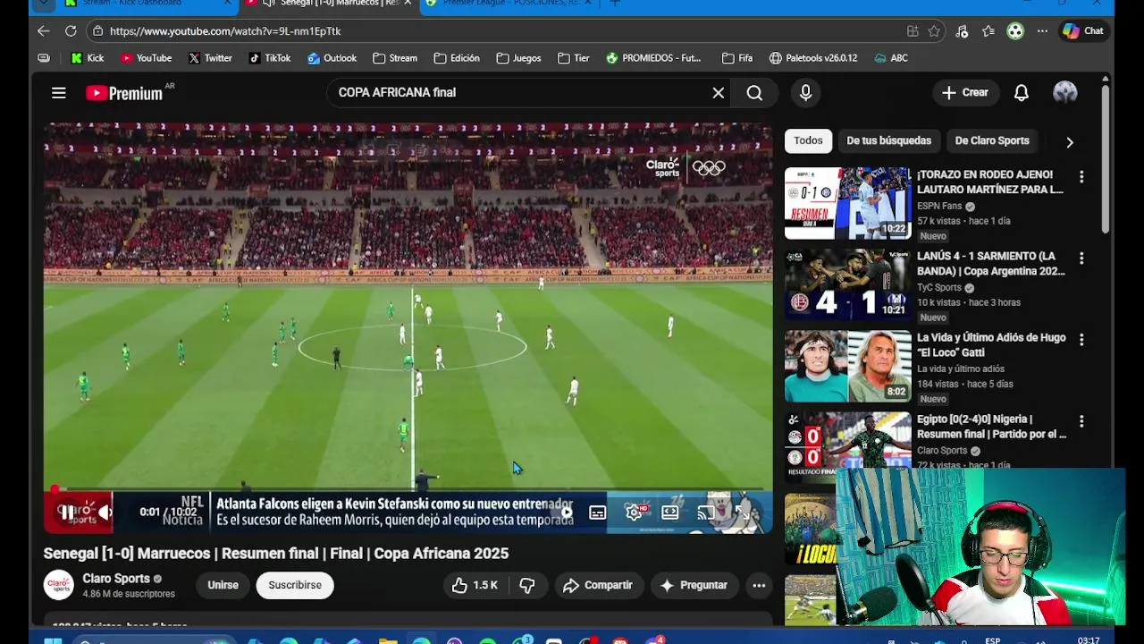This screenshot has width=1144, height=644.
Task: Go back with the browser arrow
Action: coord(44,30)
